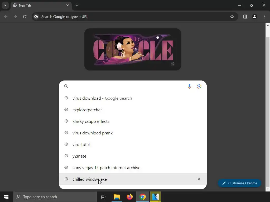Open the video editor taskbar app
Viewport: 270px width, 202px height.
[x=156, y=197]
